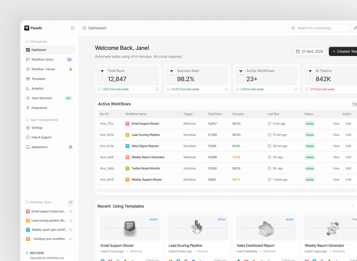Open the 27 April, 2026 date picker
The height and width of the screenshot is (261, 357).
click(x=309, y=52)
